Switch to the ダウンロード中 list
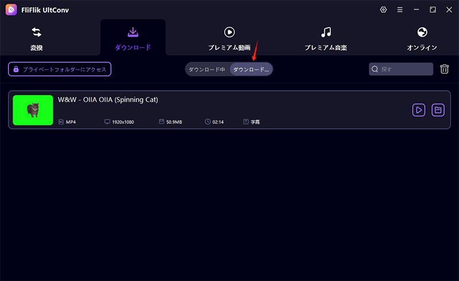This screenshot has width=459, height=281. point(207,69)
